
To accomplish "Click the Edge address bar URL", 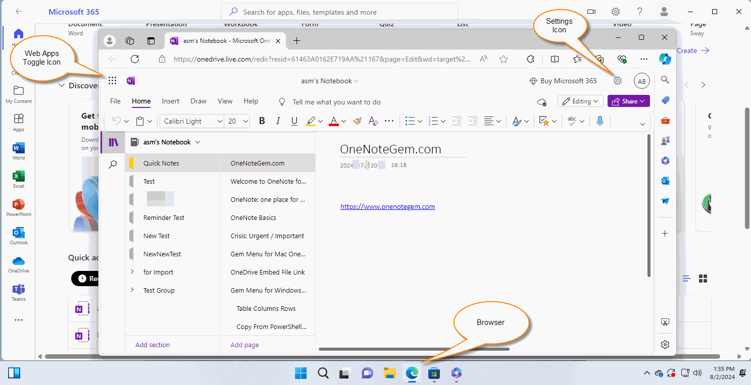I will click(x=322, y=59).
